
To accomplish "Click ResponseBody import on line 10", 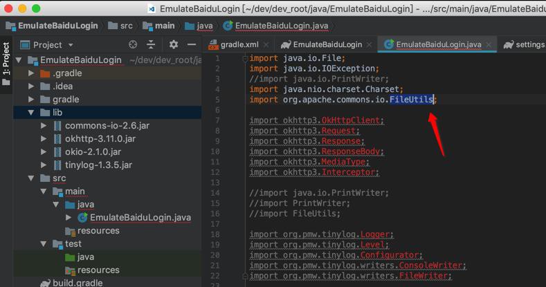I will click(351, 151).
